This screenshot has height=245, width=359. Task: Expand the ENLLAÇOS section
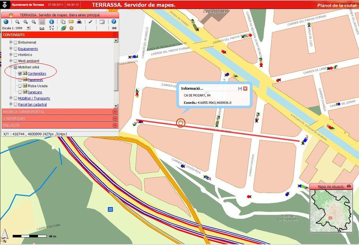pos(115,125)
